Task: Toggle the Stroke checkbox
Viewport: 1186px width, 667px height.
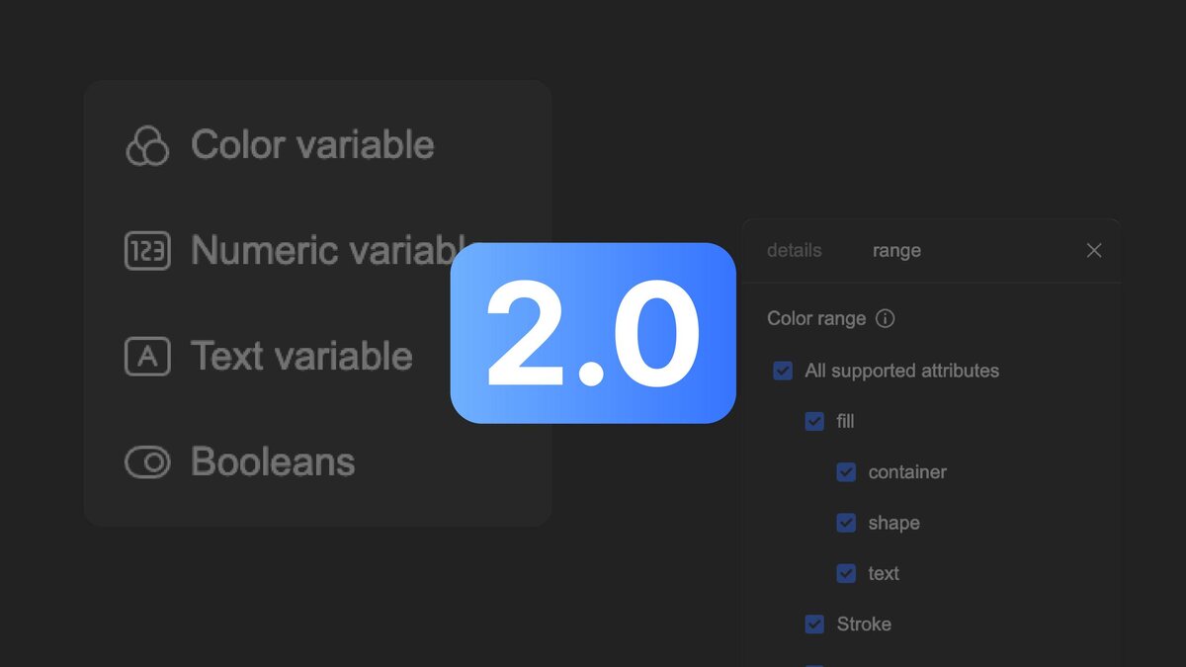Action: [x=814, y=625]
